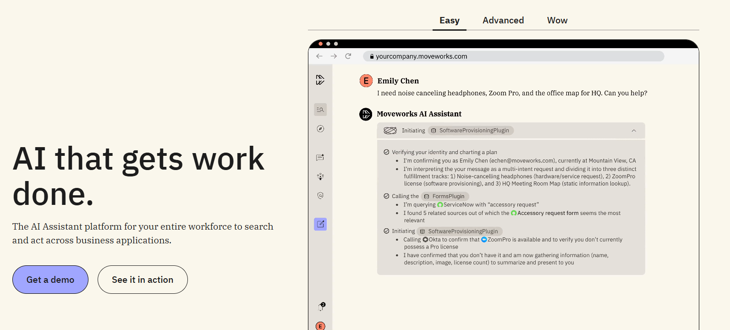Image resolution: width=730 pixels, height=330 pixels.
Task: Switch to the Wow tab
Action: pyautogui.click(x=557, y=20)
